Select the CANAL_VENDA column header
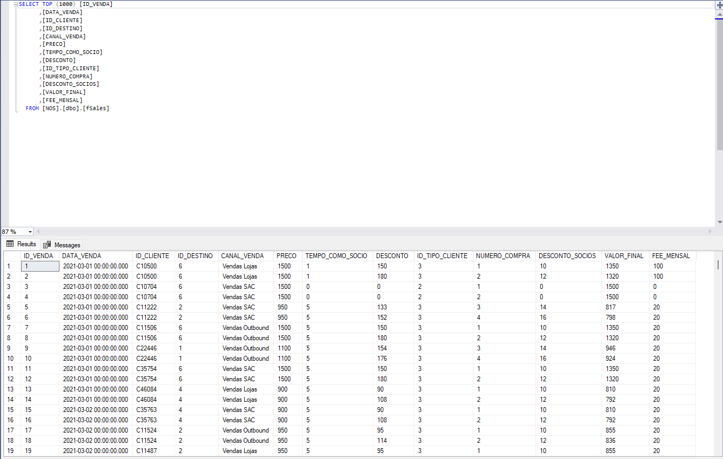Image resolution: width=723 pixels, height=459 pixels. pos(246,256)
